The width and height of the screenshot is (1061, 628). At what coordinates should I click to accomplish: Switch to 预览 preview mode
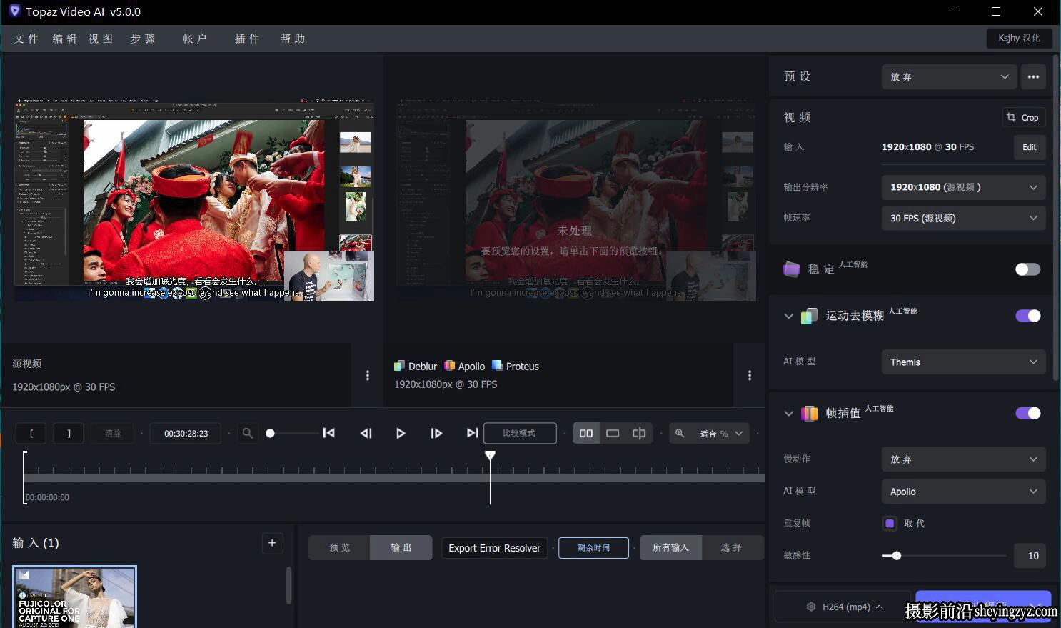pos(340,548)
